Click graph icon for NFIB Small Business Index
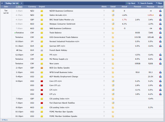The image size is (165, 122). (x=160, y=72)
